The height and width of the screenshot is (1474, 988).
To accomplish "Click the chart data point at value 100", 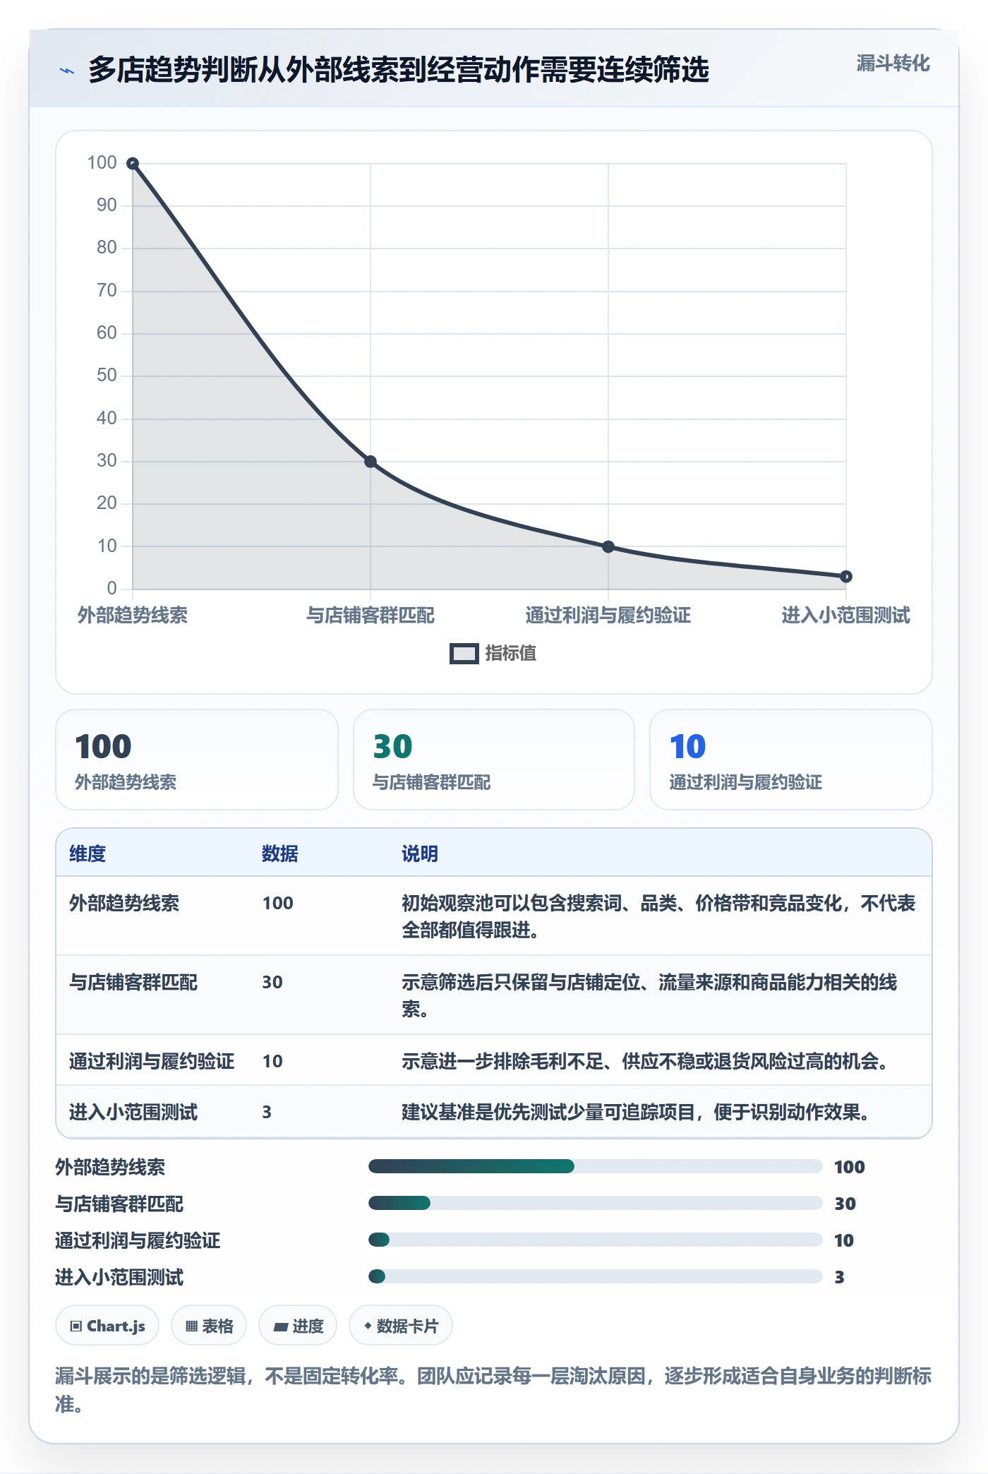I will tap(133, 164).
